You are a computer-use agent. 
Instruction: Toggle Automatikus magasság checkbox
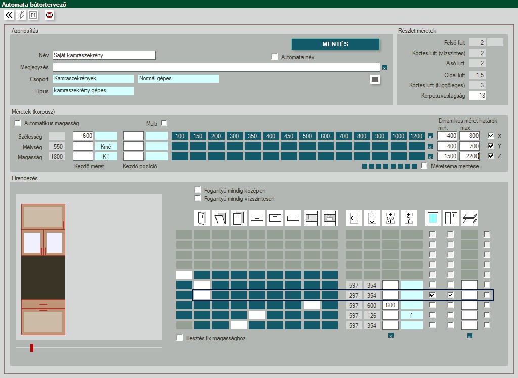click(x=18, y=123)
